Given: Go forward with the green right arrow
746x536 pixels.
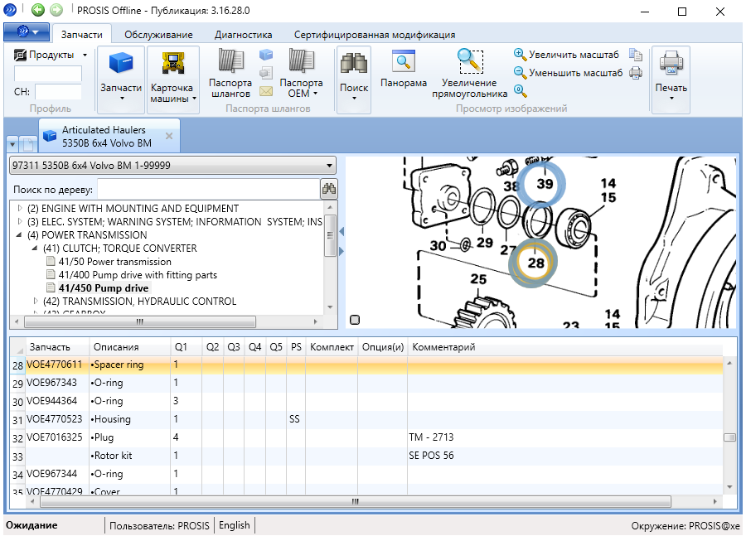Looking at the screenshot, I should click(56, 9).
